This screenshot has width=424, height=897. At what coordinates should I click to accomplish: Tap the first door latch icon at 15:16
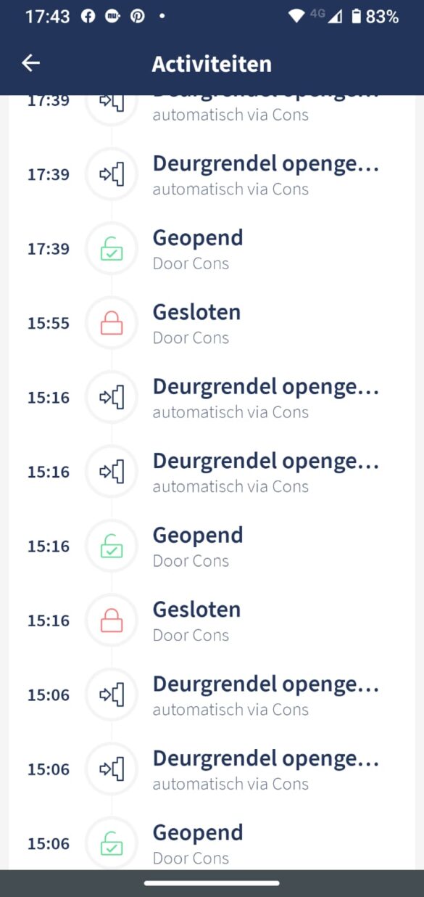tap(112, 398)
